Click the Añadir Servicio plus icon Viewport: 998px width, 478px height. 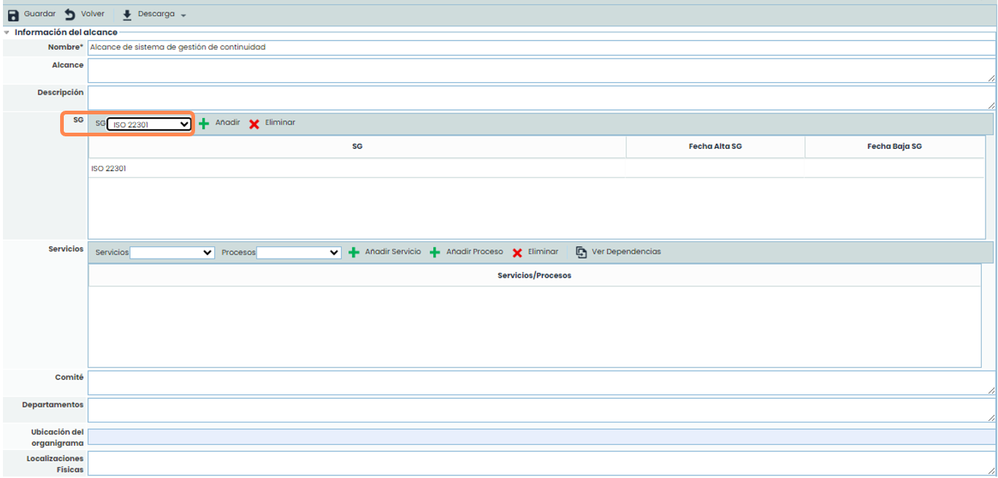pyautogui.click(x=353, y=252)
